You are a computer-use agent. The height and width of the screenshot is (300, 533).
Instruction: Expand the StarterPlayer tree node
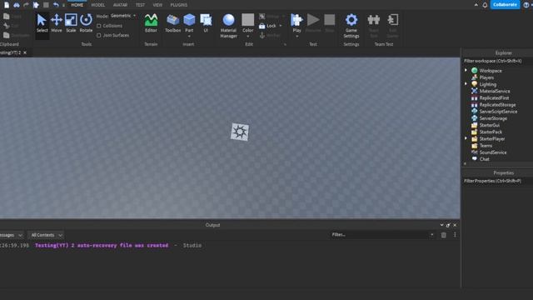(466, 138)
